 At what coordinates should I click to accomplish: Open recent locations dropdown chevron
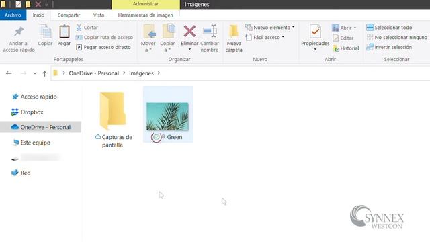coord(35,73)
